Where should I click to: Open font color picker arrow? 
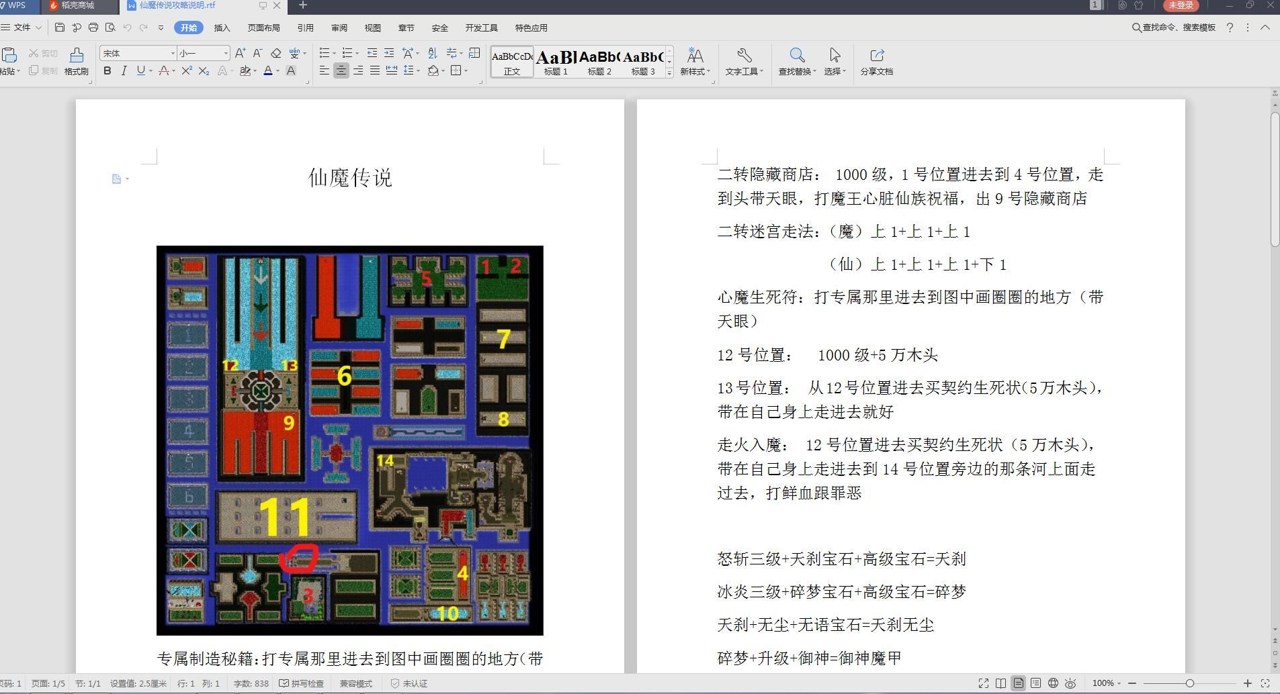tap(278, 70)
